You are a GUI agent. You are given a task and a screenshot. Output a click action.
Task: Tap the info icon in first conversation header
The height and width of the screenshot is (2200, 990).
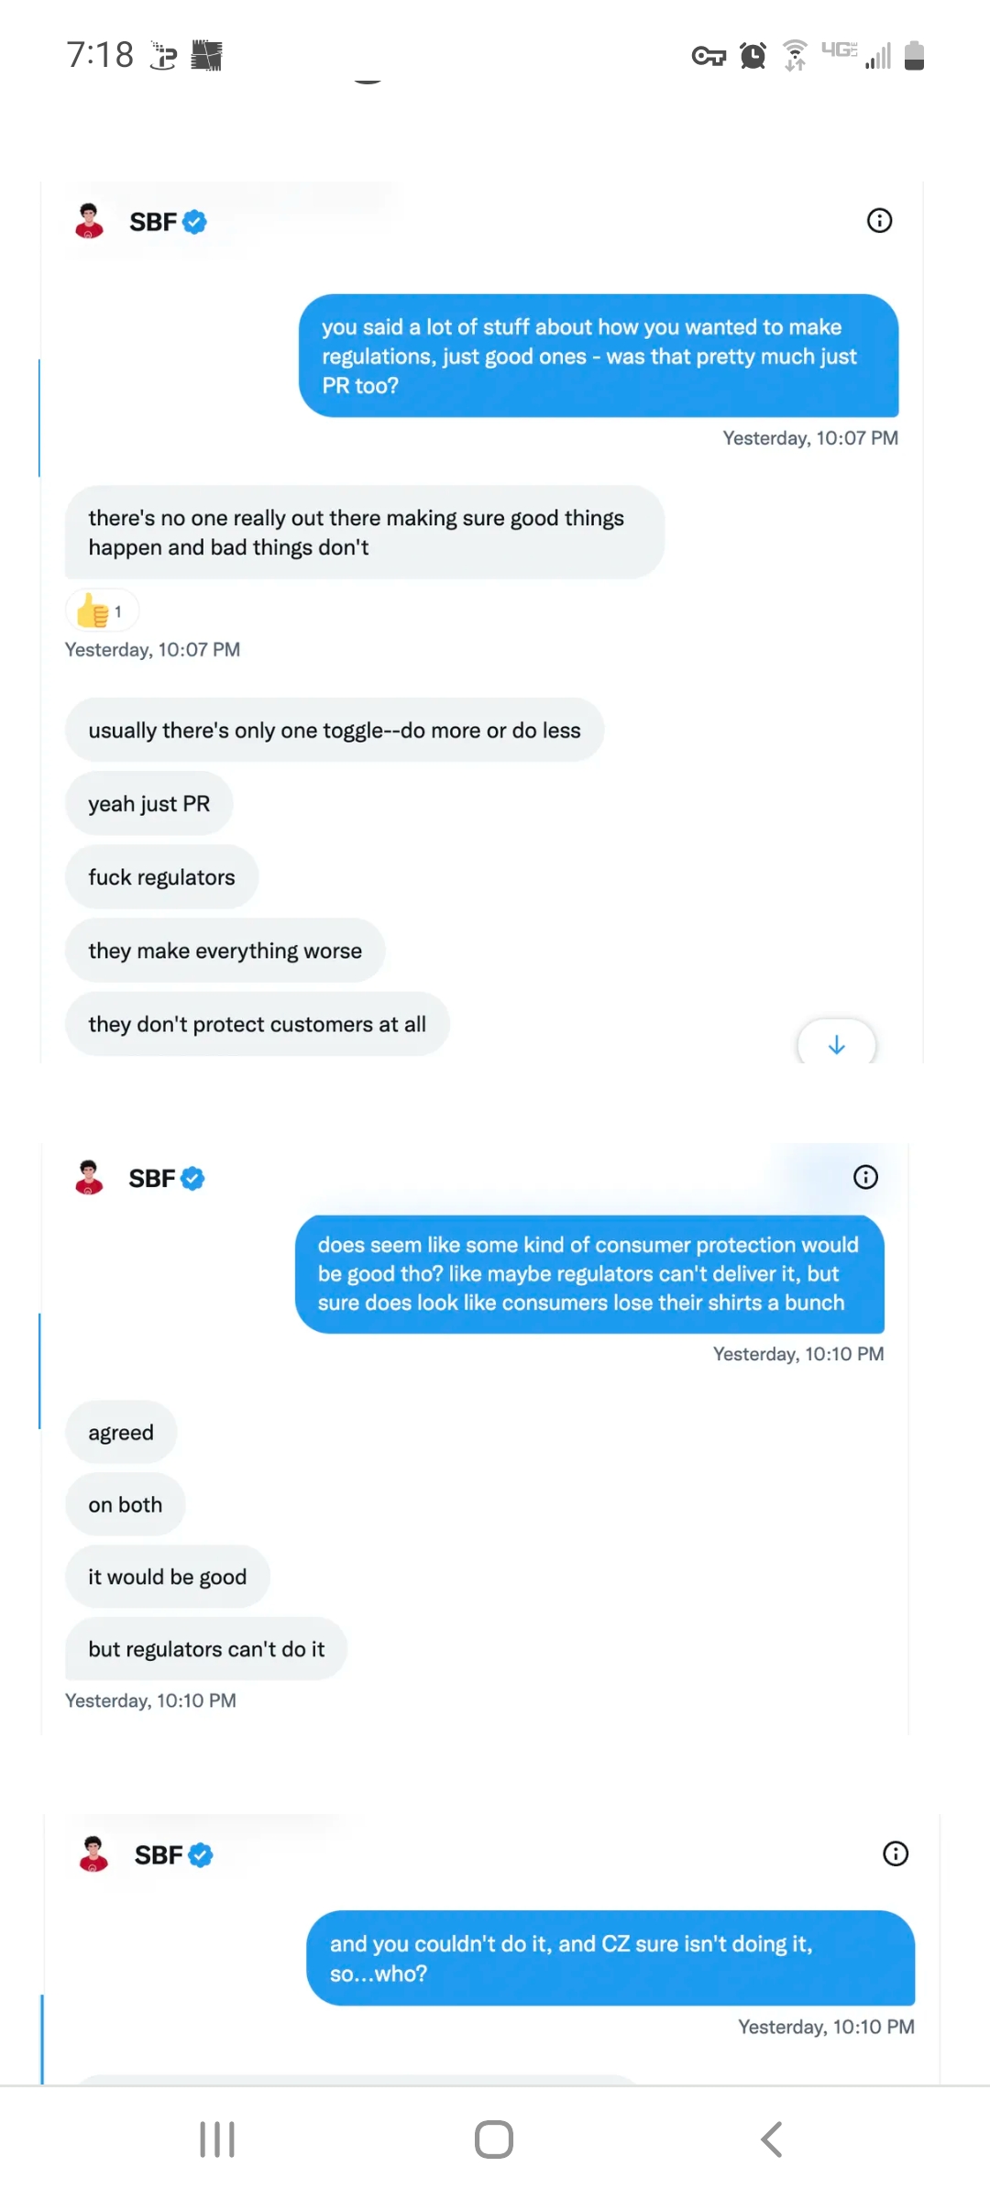coord(879,221)
